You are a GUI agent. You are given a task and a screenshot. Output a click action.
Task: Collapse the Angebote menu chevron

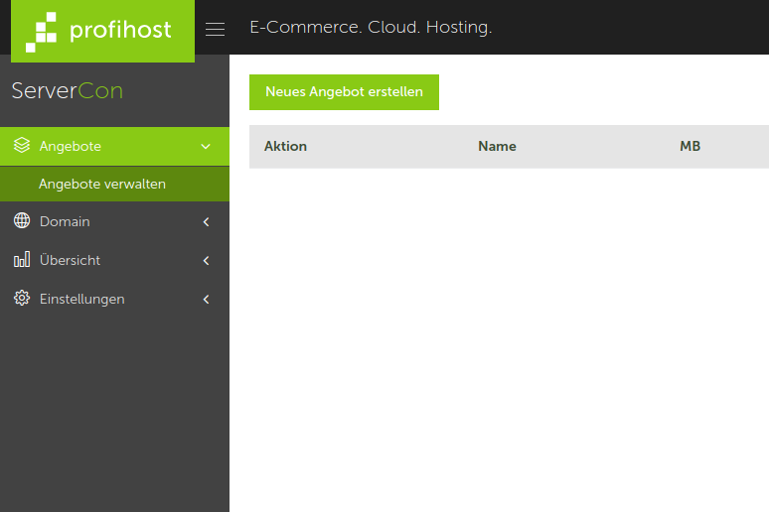click(x=206, y=147)
